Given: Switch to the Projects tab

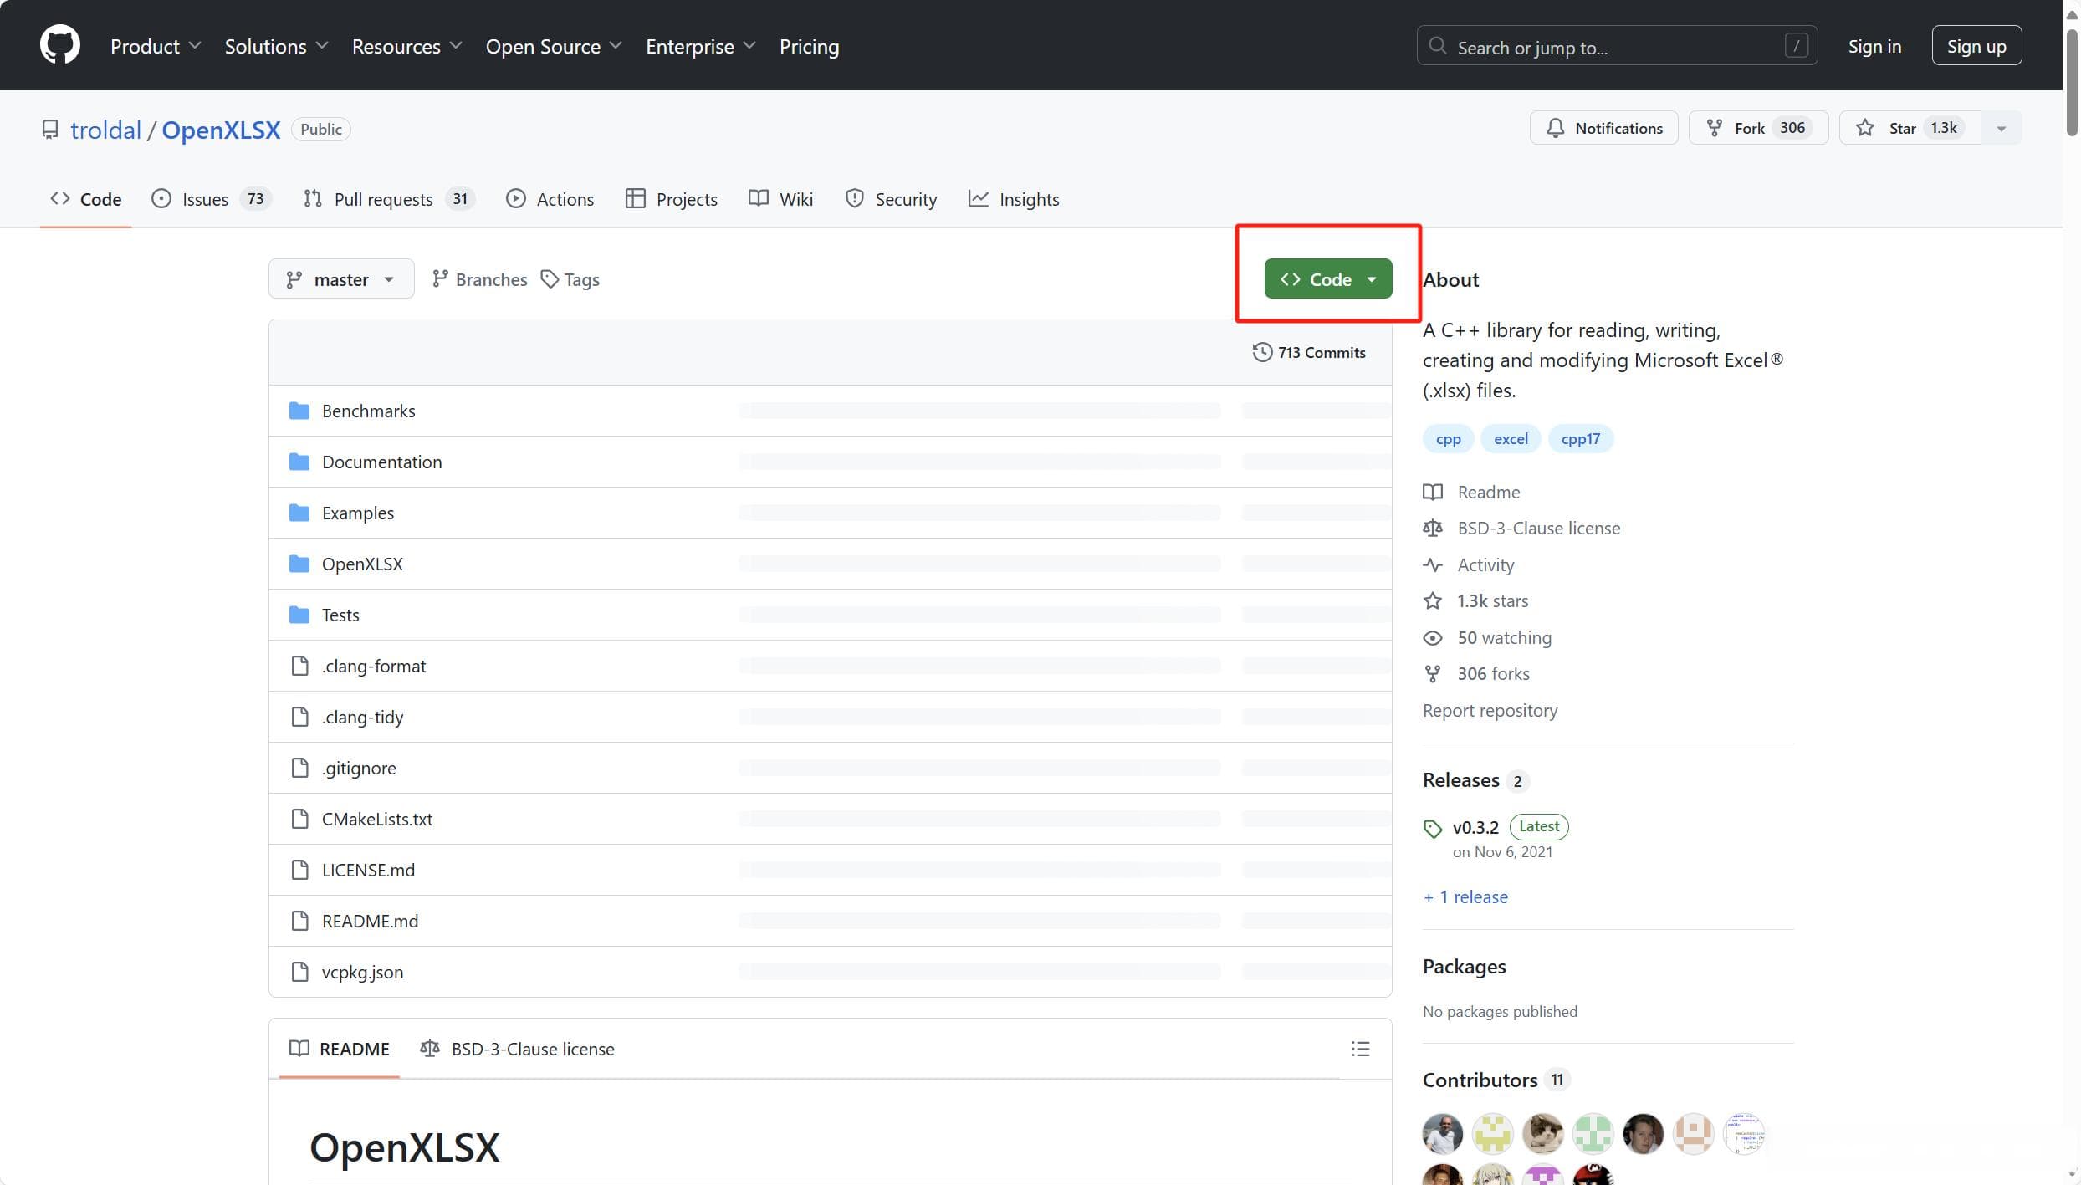Looking at the screenshot, I should 672,199.
